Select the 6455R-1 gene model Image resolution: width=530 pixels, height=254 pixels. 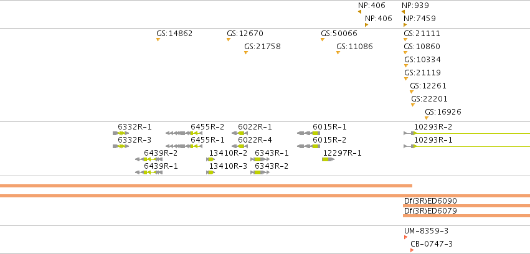pyautogui.click(x=184, y=146)
